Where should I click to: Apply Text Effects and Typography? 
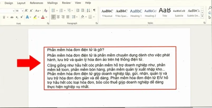point(27,17)
